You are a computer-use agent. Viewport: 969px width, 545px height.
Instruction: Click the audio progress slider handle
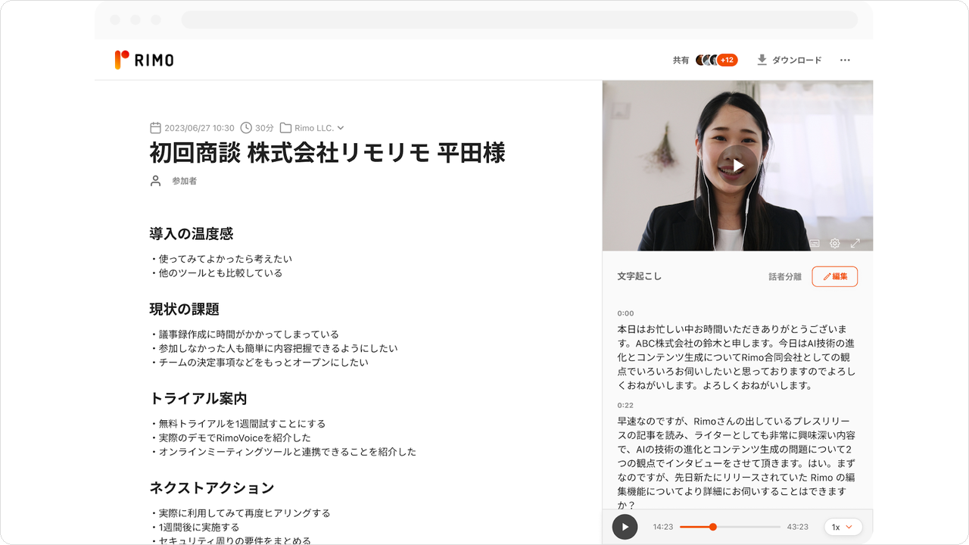pos(712,527)
